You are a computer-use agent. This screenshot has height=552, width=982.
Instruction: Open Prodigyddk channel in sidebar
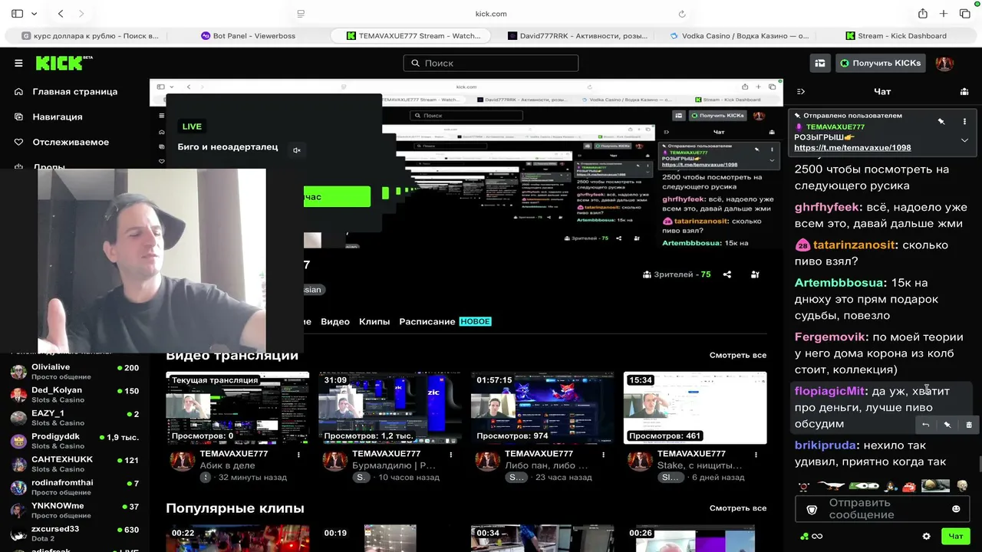(74, 441)
